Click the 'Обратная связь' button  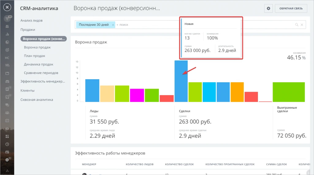point(291,9)
